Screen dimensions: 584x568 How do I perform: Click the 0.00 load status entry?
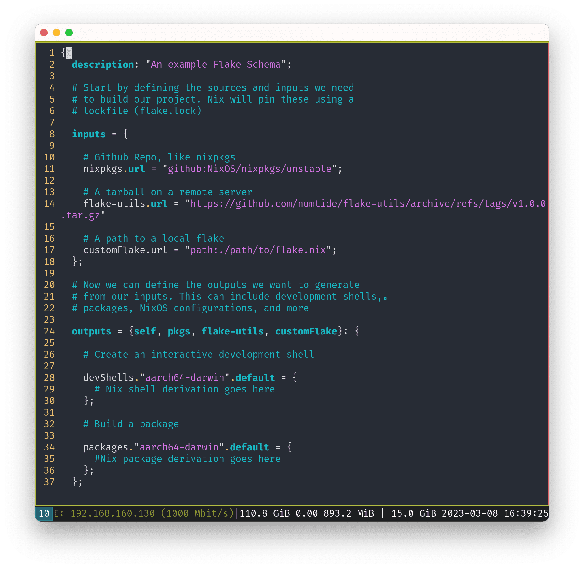[307, 513]
